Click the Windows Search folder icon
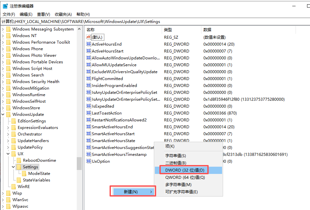Viewport: 310px width, 210px height. click(8, 75)
